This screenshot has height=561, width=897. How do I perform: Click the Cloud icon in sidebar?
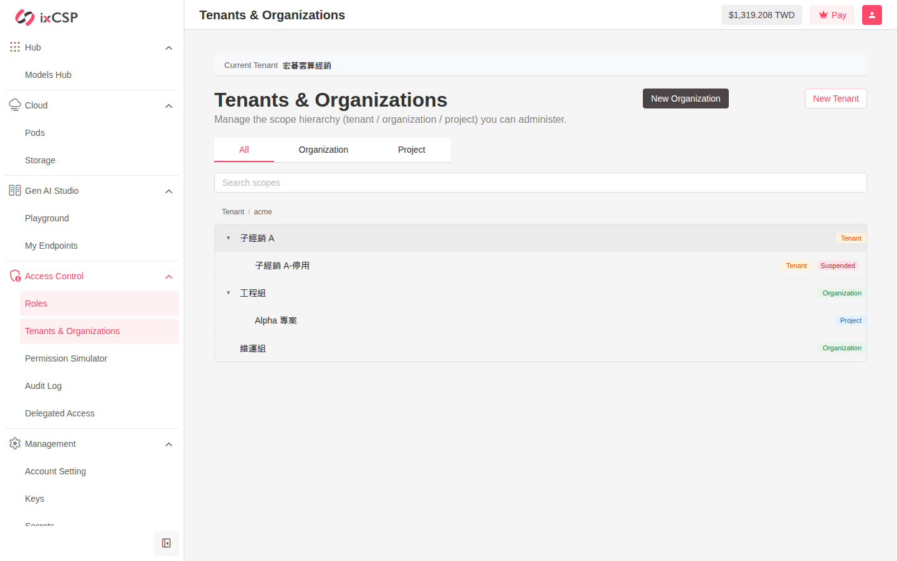[x=15, y=105]
